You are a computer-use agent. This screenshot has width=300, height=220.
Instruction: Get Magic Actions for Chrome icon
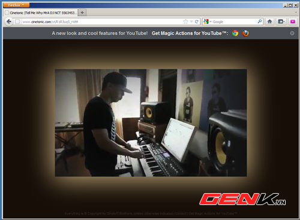235,33
